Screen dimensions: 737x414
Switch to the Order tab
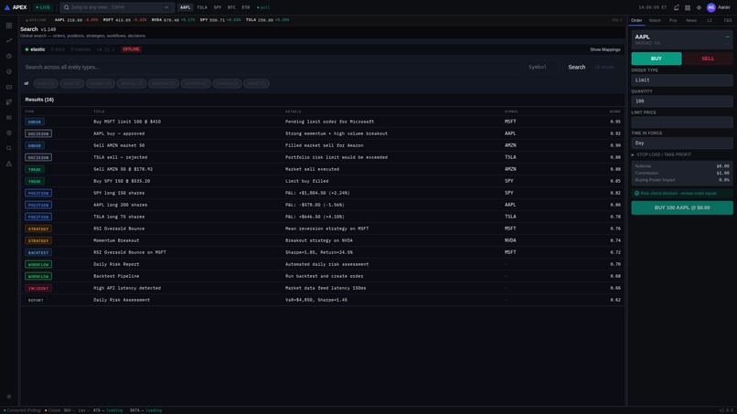636,21
